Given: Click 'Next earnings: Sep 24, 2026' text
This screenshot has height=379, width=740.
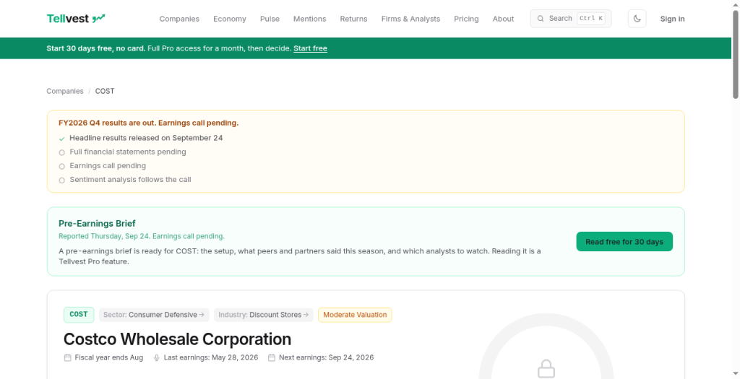Looking at the screenshot, I should 326,358.
